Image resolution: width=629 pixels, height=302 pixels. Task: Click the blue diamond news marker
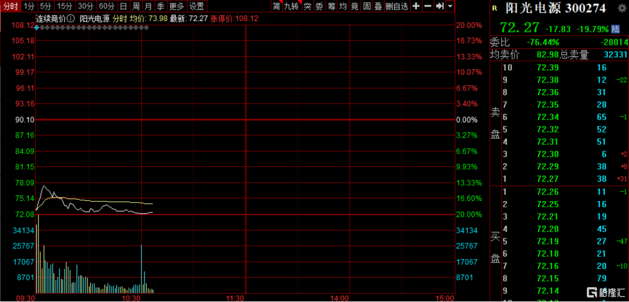[37, 28]
